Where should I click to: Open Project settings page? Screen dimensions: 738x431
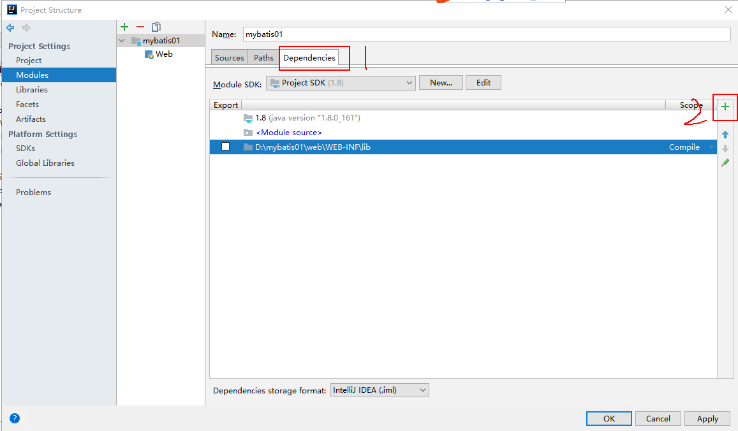click(x=29, y=60)
